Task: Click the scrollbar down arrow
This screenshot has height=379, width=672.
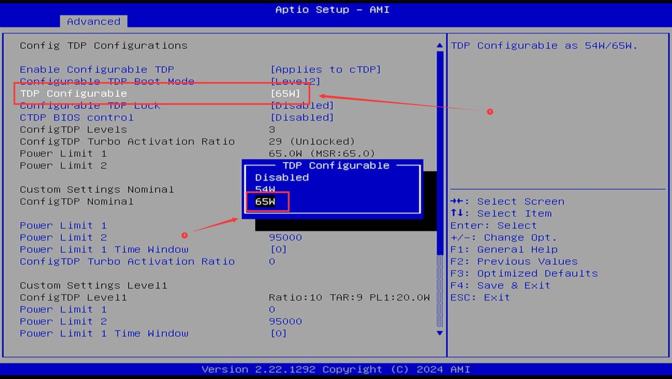Action: [x=439, y=333]
